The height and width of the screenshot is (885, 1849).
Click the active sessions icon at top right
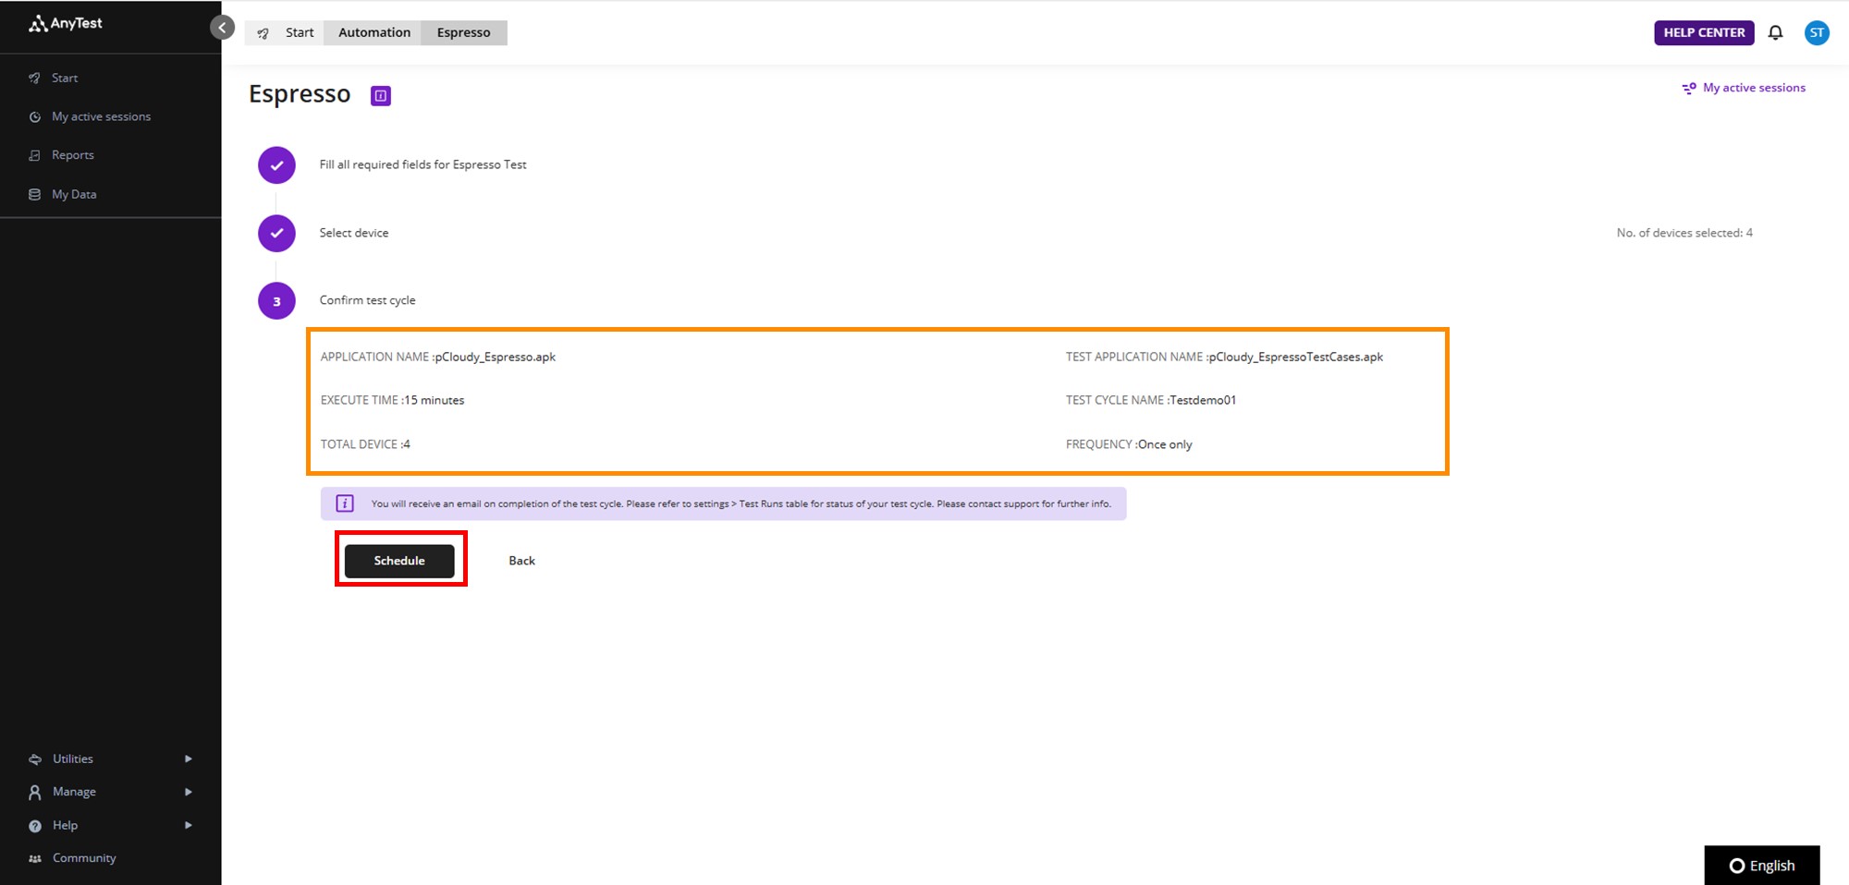click(x=1688, y=88)
